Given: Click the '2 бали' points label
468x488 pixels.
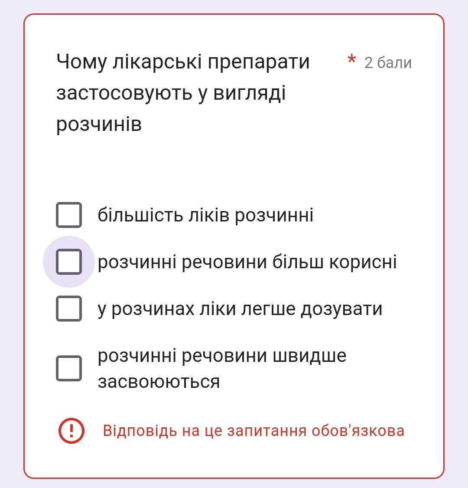Looking at the screenshot, I should pyautogui.click(x=388, y=63).
